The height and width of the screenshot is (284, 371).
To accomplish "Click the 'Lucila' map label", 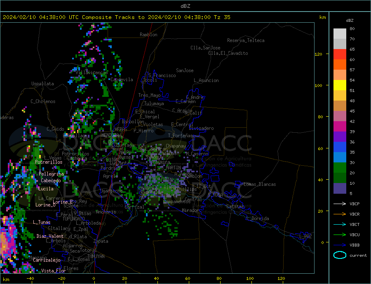I will [x=46, y=189].
